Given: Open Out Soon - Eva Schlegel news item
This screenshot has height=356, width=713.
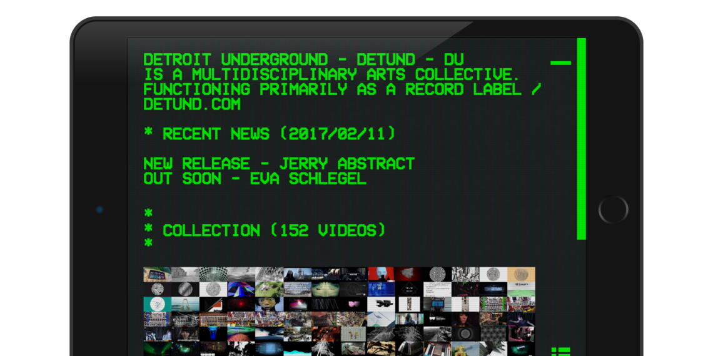Looking at the screenshot, I should point(255,179).
